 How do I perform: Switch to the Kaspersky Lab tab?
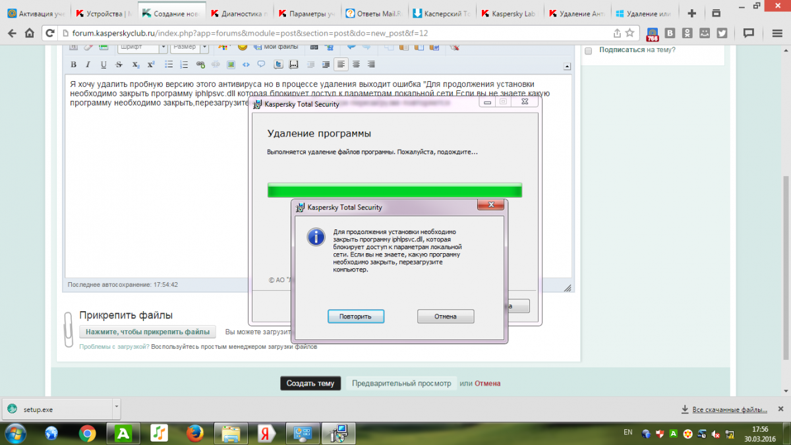point(510,13)
